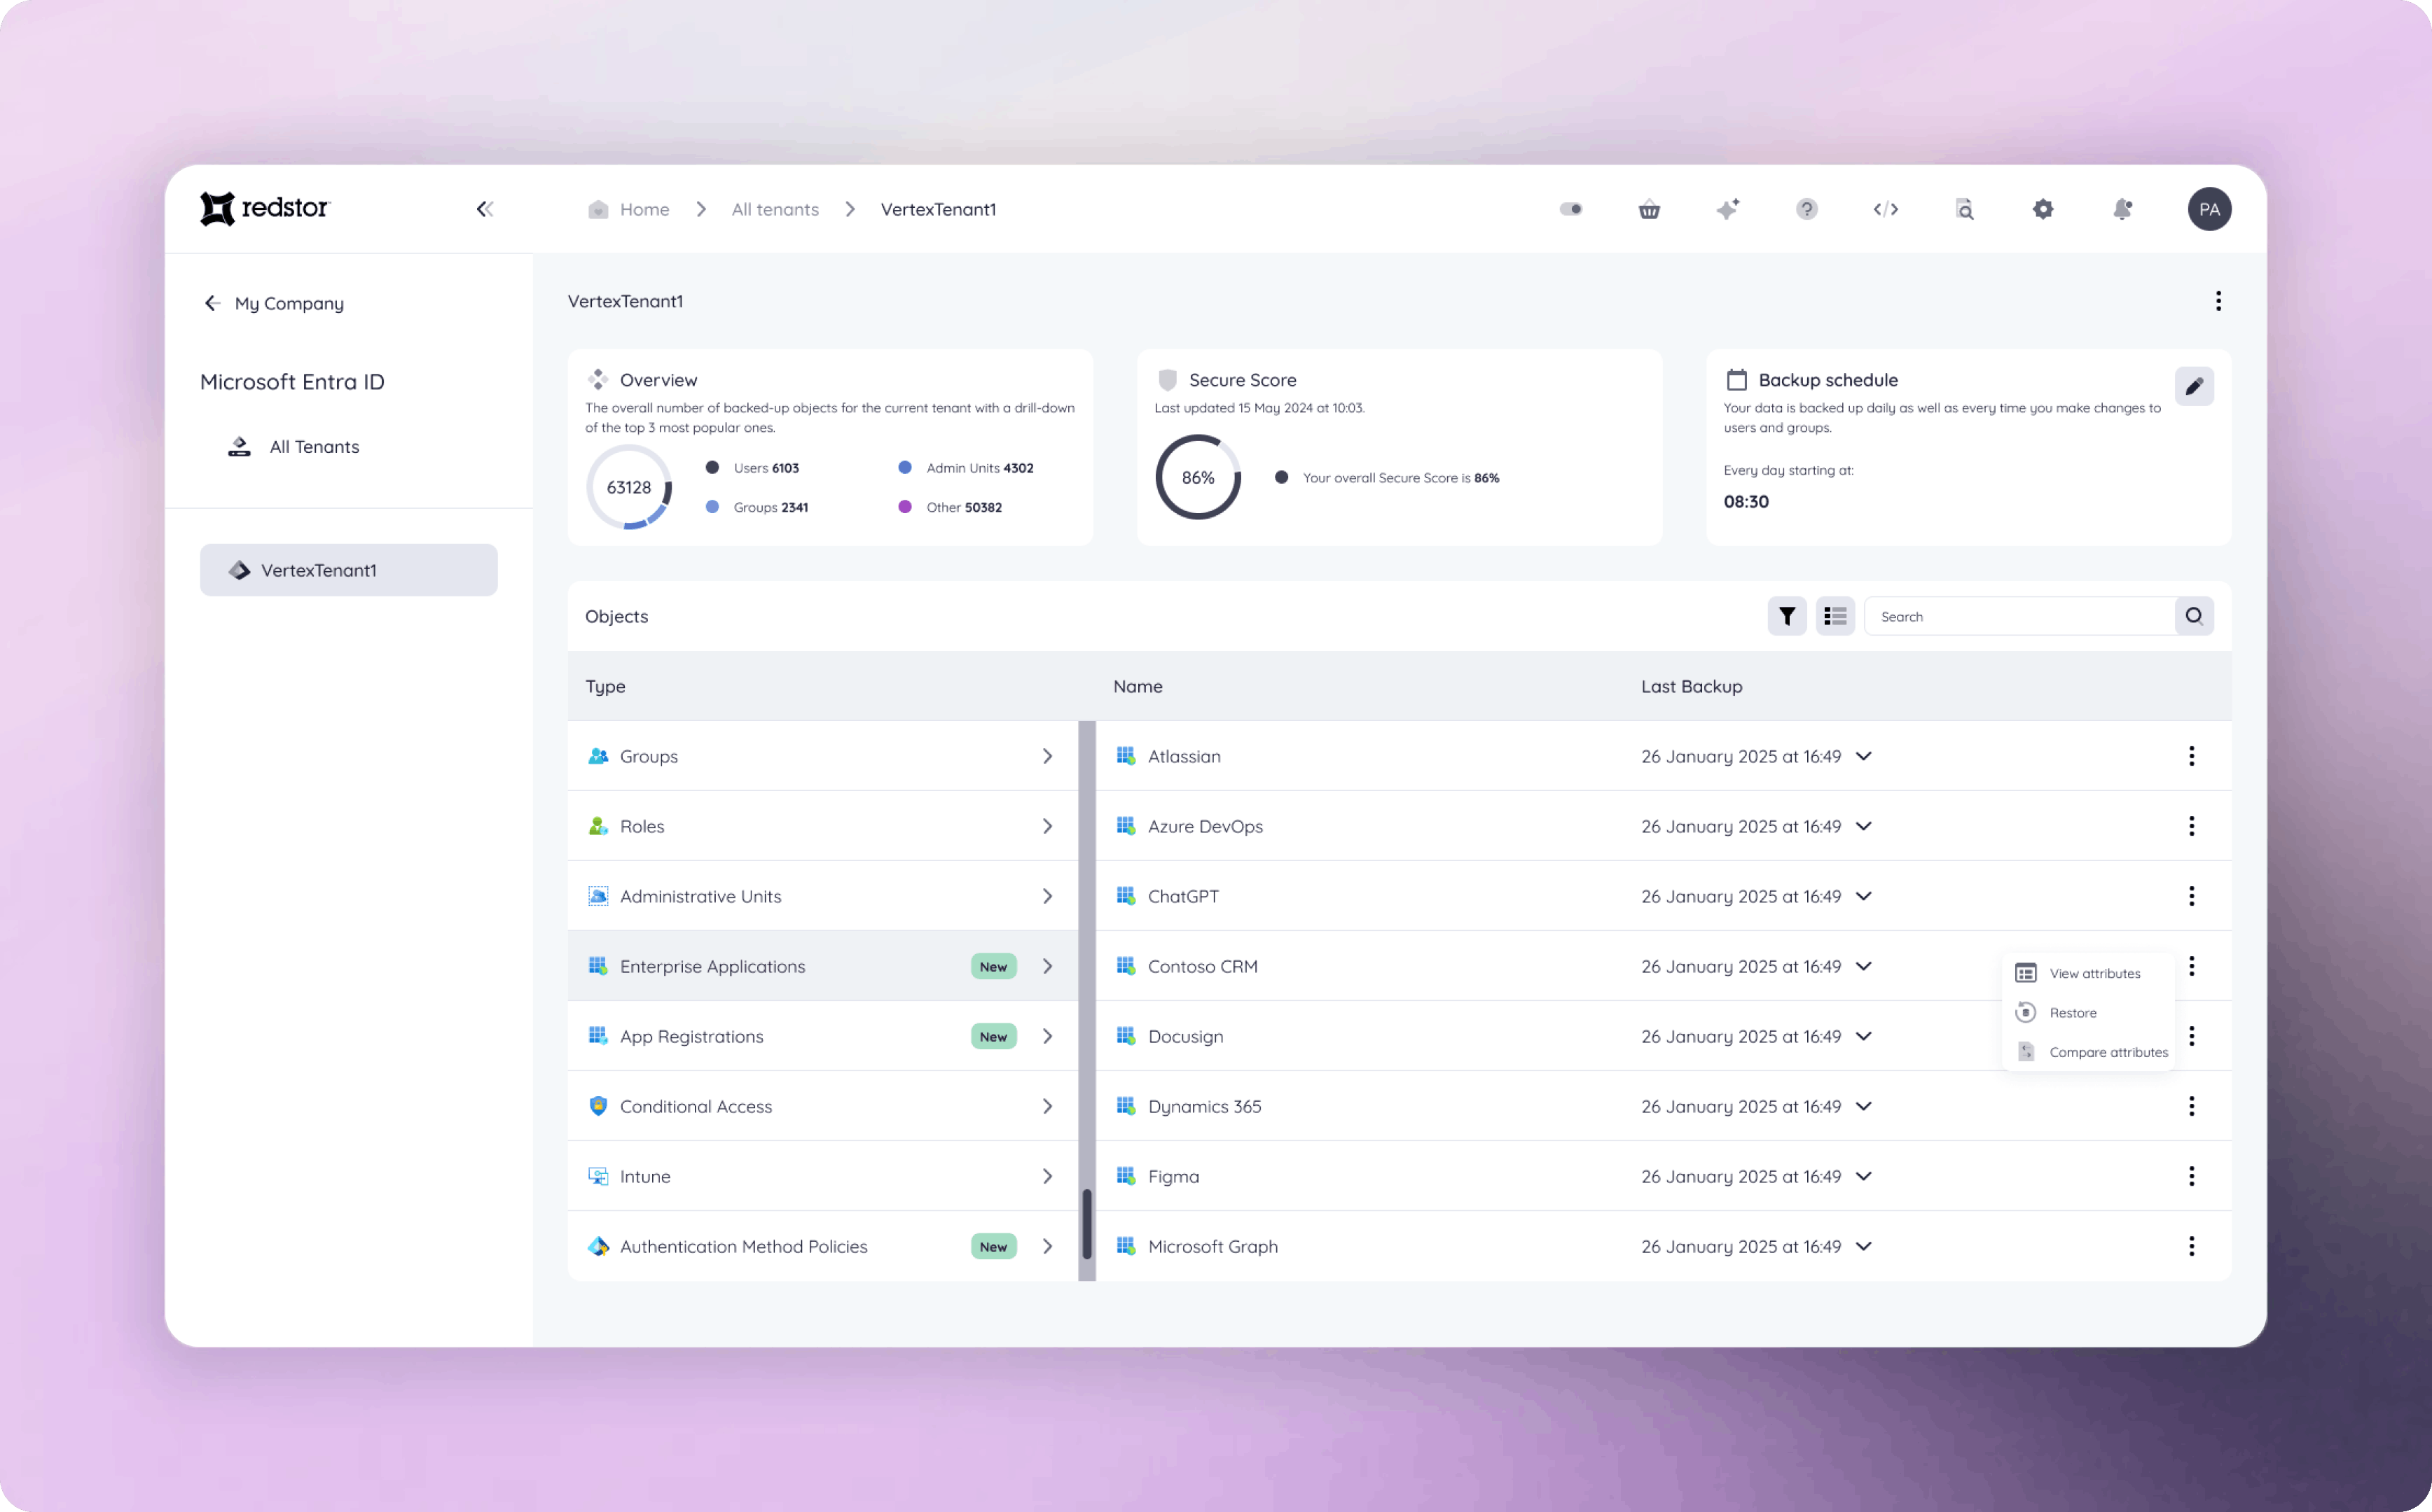Open the PA user avatar menu
The width and height of the screenshot is (2432, 1512).
coord(2209,209)
